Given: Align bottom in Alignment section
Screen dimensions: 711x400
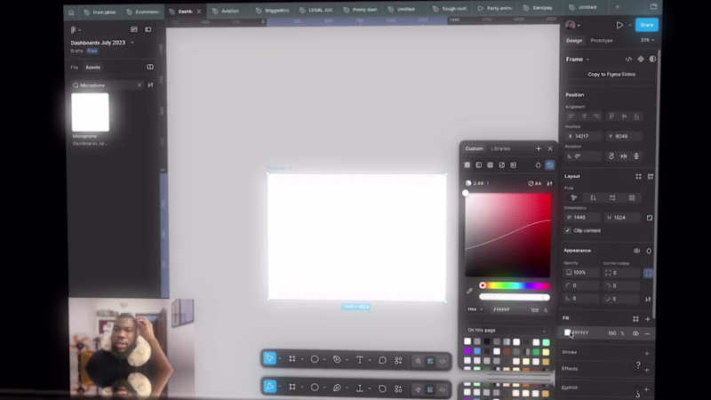Looking at the screenshot, I should 636,116.
